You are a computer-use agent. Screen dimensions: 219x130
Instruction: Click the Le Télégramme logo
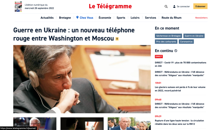click(x=110, y=6)
